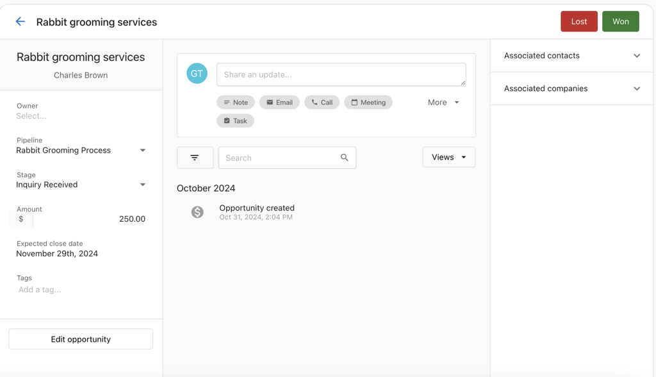656x377 pixels.
Task: Mark the opportunity as Won
Action: pyautogui.click(x=620, y=21)
